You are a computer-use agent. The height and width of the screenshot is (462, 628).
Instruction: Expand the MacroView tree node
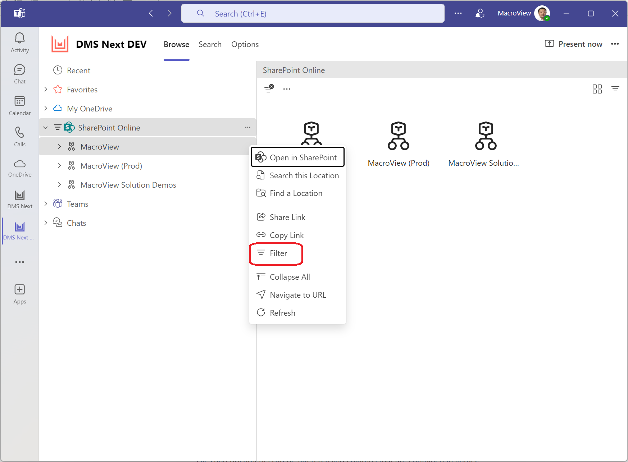[x=59, y=146]
